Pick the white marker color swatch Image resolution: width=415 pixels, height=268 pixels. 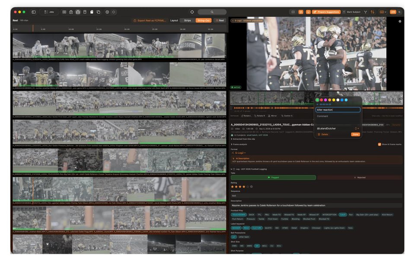pos(338,100)
